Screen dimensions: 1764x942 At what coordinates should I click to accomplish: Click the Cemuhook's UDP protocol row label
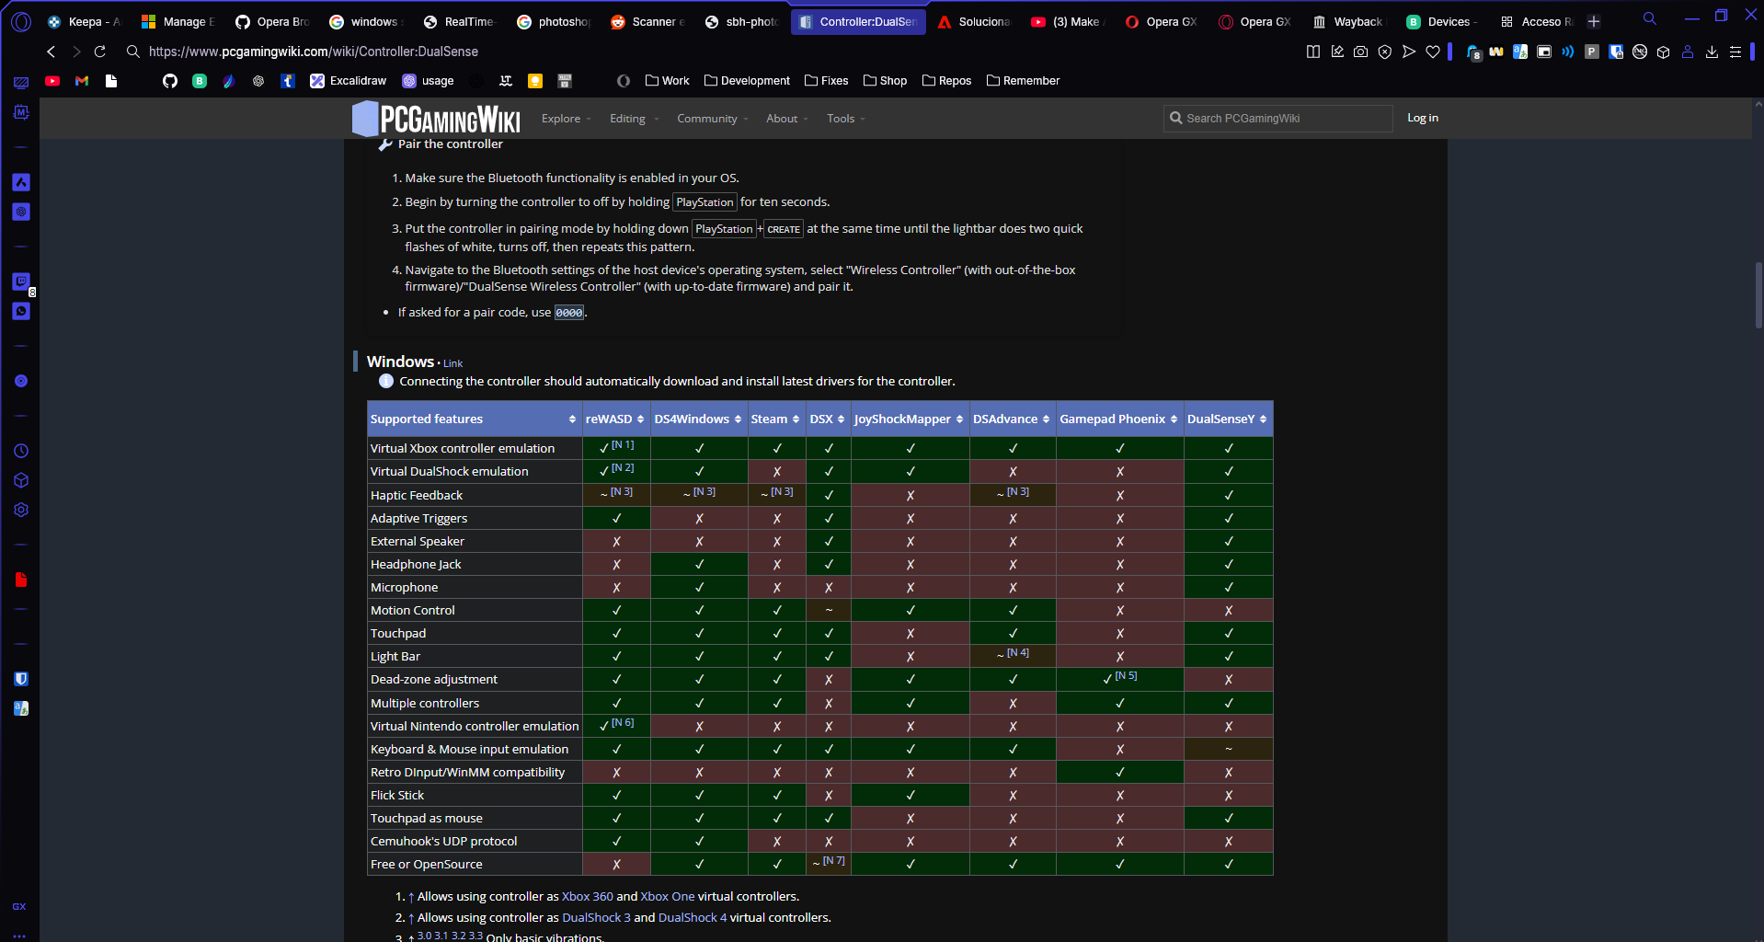pos(443,841)
